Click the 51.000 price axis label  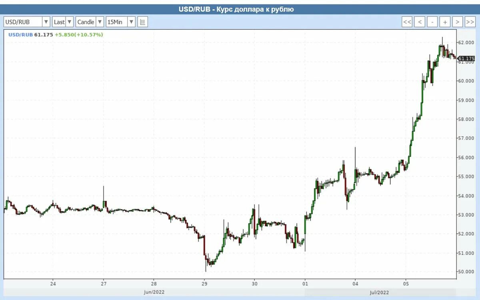click(466, 253)
